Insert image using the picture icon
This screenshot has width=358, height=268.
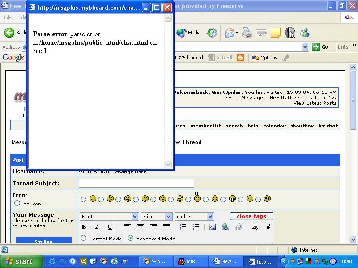213,227
